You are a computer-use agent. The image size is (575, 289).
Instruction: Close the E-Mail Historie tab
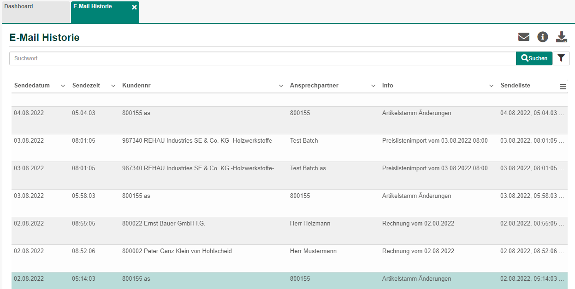click(134, 7)
